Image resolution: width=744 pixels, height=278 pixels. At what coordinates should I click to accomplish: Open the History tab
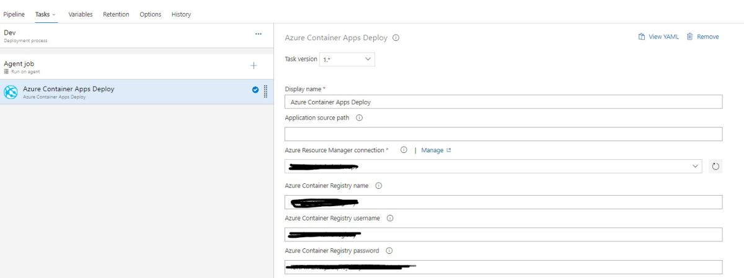[181, 14]
